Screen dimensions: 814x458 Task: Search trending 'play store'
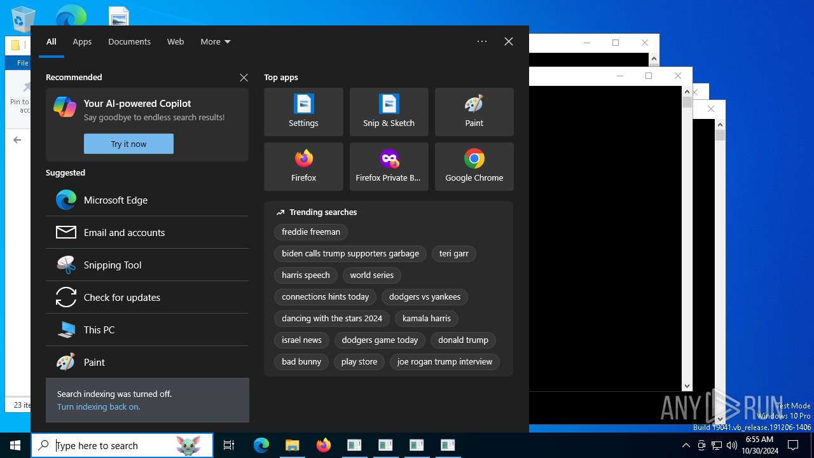tap(359, 361)
